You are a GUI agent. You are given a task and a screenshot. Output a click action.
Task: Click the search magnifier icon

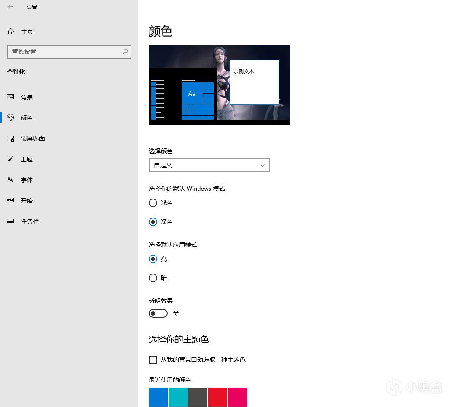coord(125,52)
